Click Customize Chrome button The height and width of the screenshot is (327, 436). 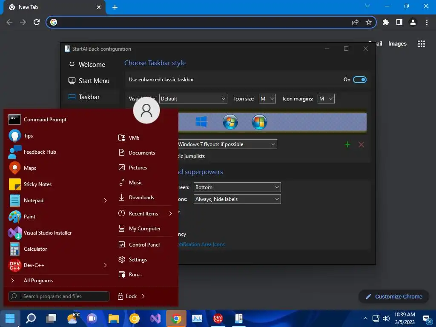[x=394, y=297]
